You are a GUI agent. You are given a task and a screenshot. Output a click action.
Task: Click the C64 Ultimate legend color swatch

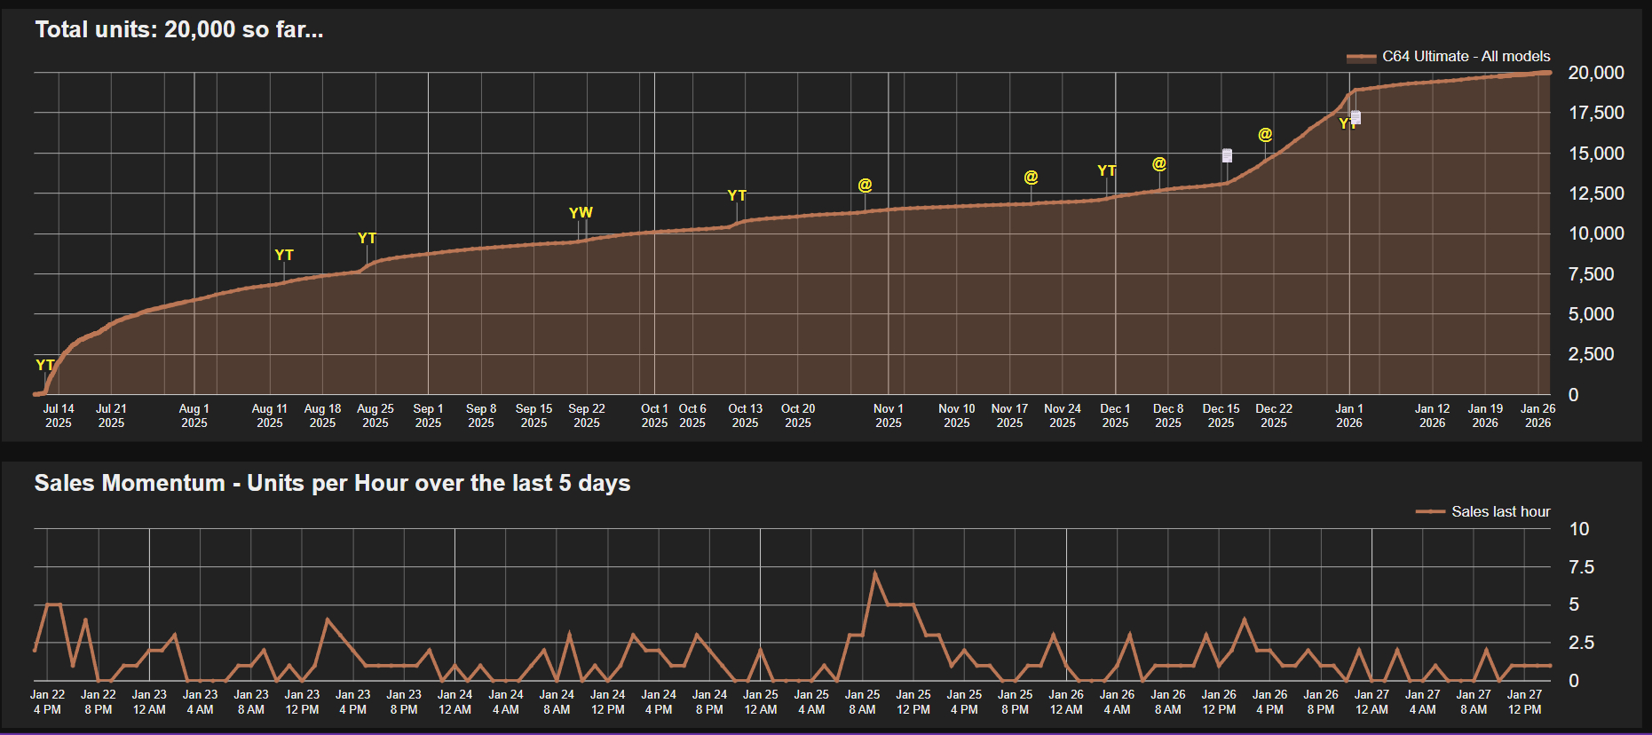[x=1361, y=58]
